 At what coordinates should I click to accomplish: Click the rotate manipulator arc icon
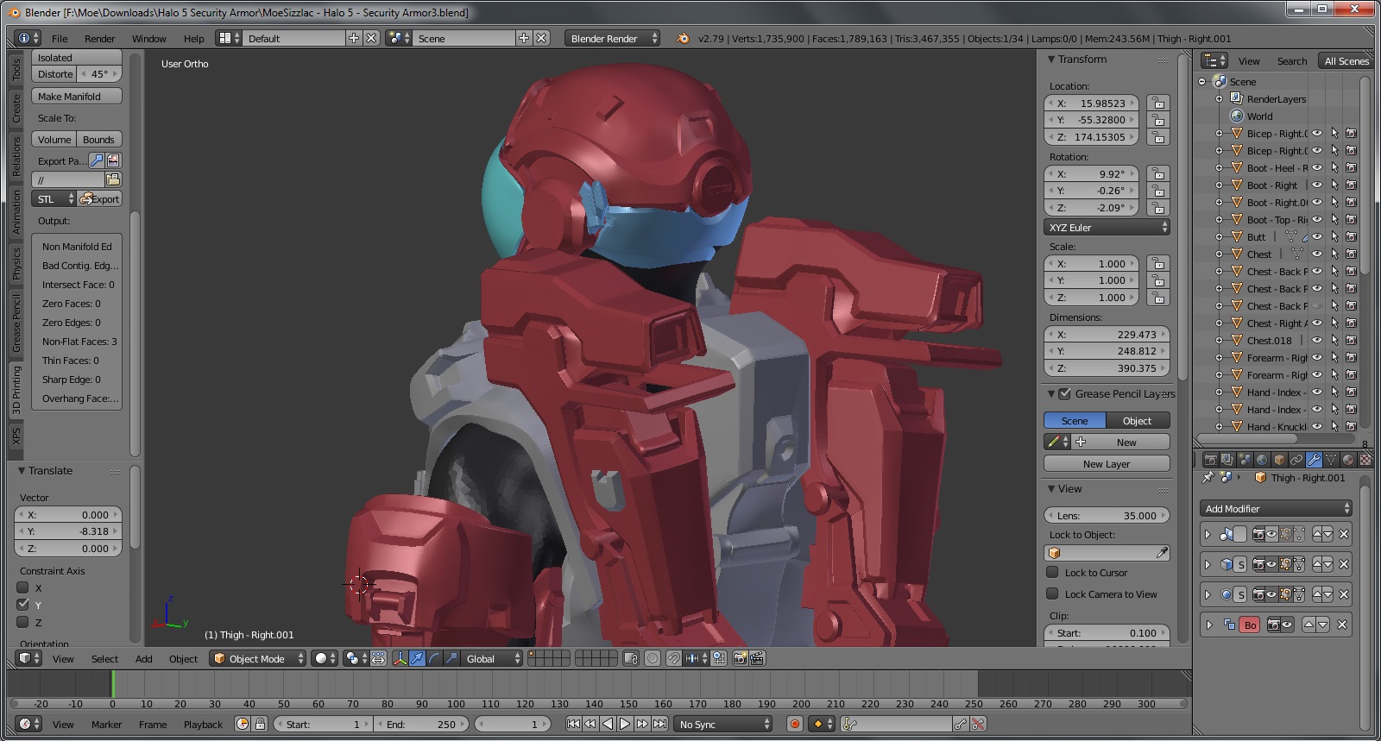pyautogui.click(x=434, y=658)
